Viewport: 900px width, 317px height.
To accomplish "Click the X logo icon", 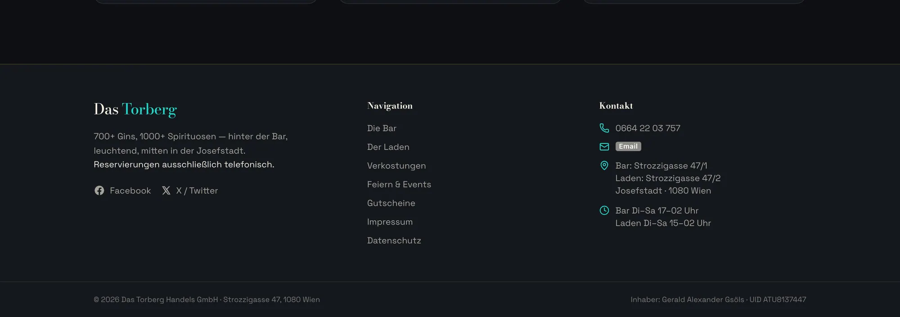I will 166,191.
